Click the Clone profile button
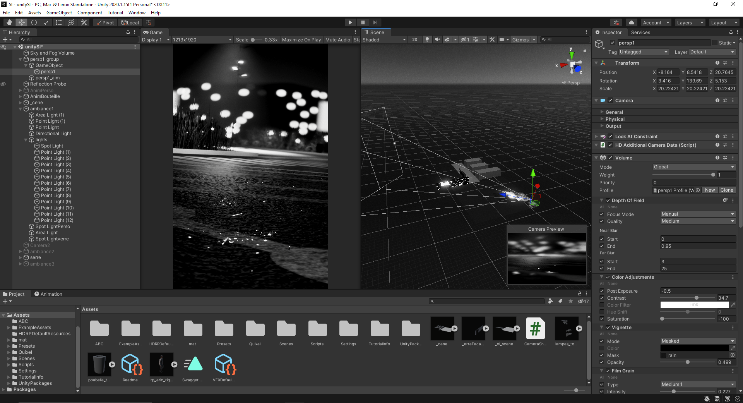This screenshot has width=743, height=403. click(726, 190)
